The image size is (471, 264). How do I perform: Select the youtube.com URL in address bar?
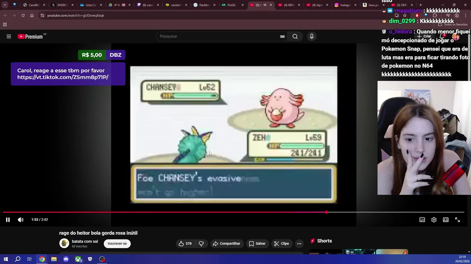pyautogui.click(x=75, y=15)
